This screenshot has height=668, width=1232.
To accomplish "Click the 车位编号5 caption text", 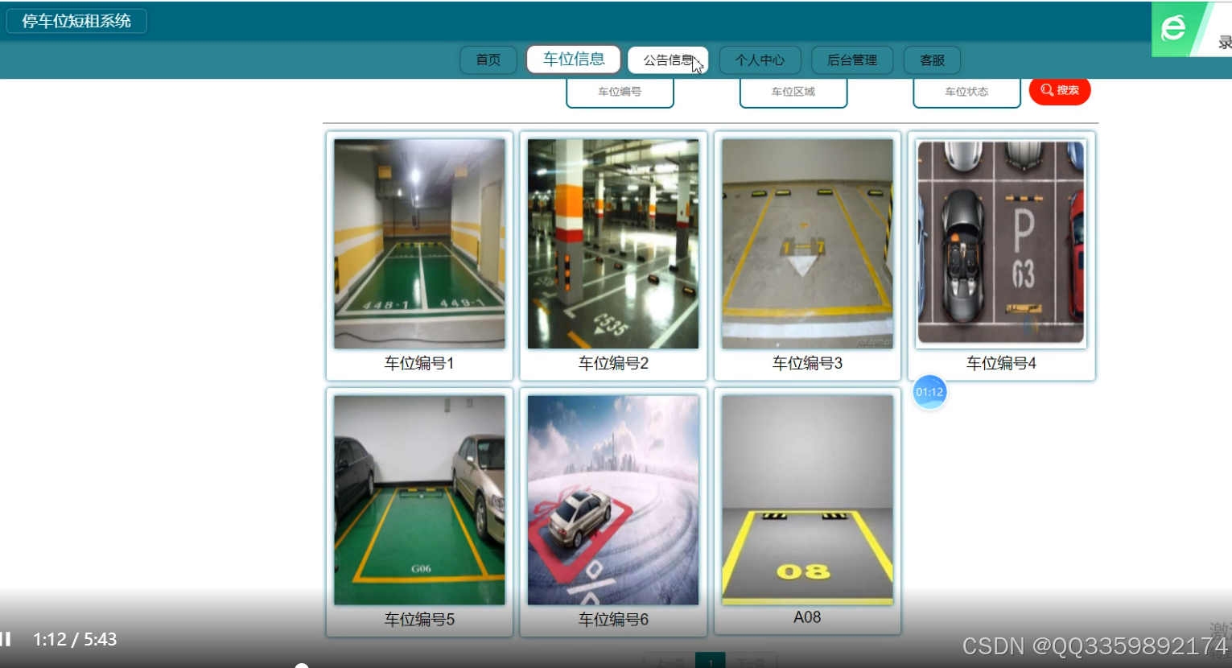I will 419,619.
